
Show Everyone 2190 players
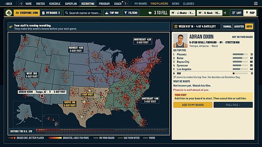tap(27, 13)
